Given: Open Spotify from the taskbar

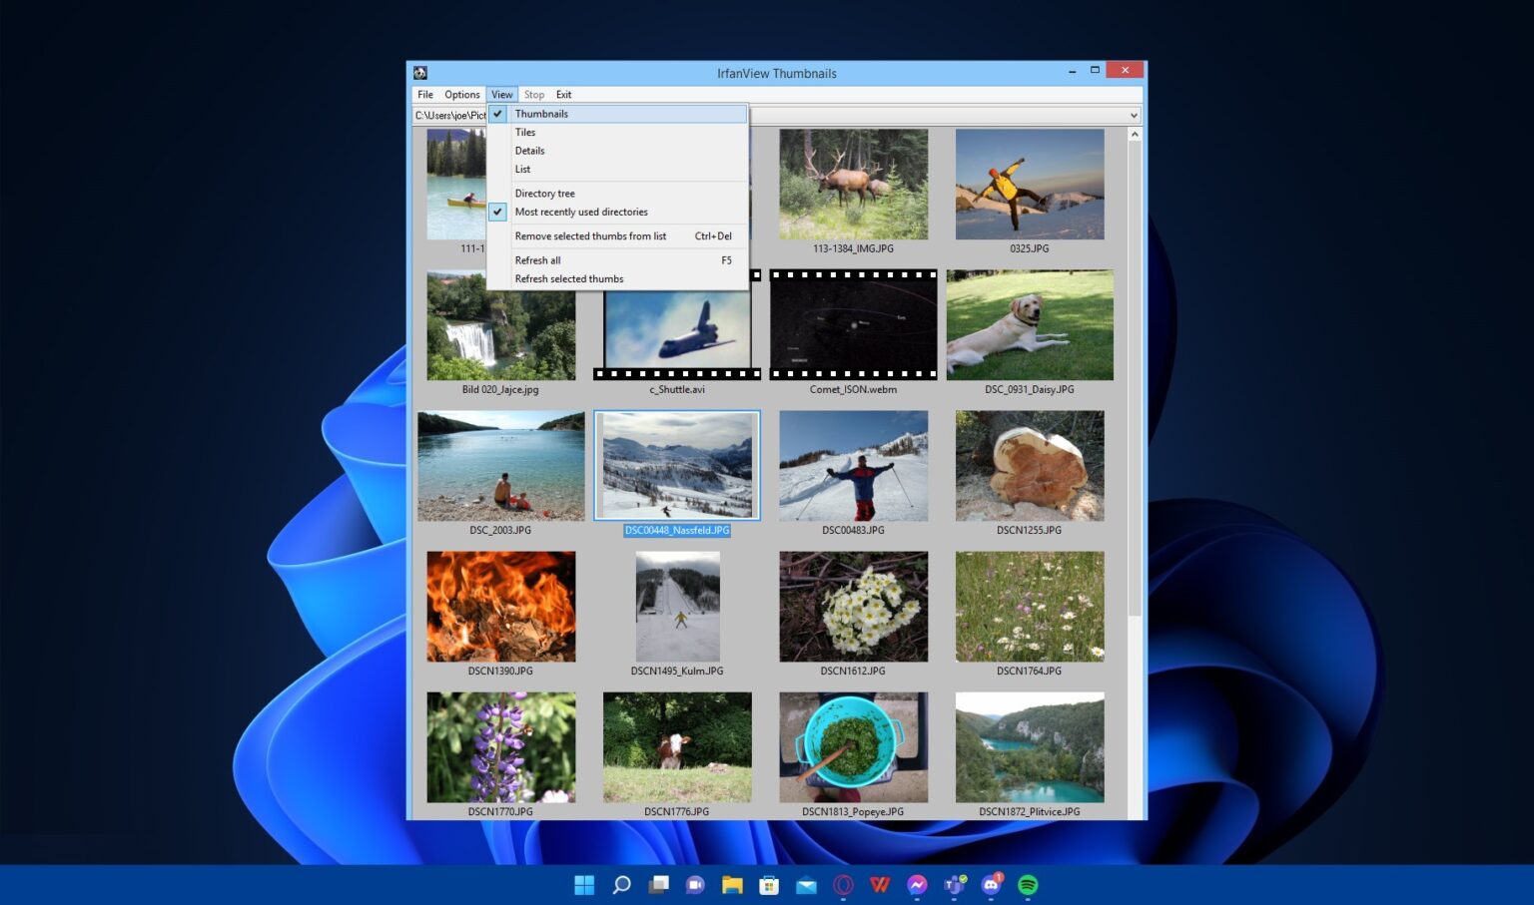Looking at the screenshot, I should [x=1027, y=885].
